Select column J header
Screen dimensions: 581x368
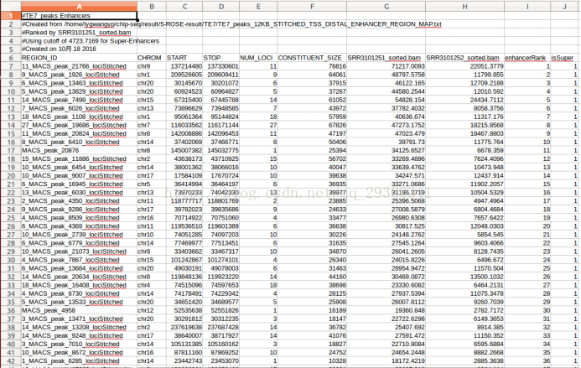(x=564, y=7)
